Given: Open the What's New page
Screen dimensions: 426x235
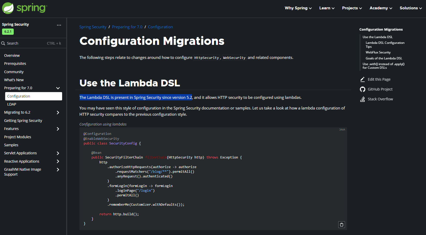Looking at the screenshot, I should tap(14, 80).
